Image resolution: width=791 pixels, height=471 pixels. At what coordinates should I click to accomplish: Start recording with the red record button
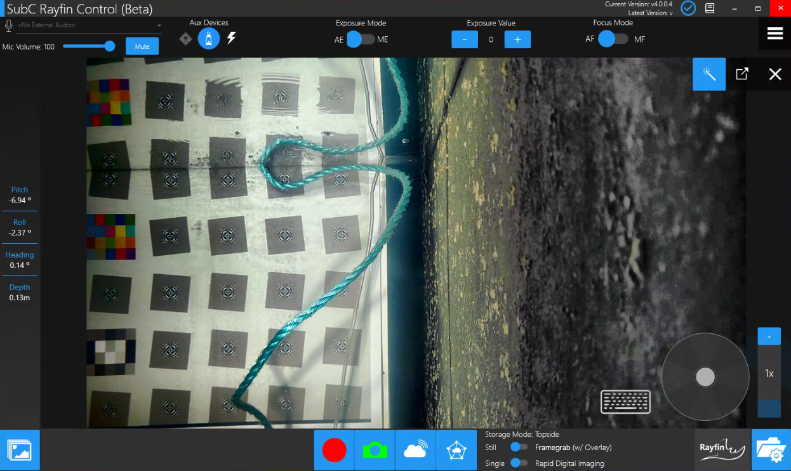334,450
